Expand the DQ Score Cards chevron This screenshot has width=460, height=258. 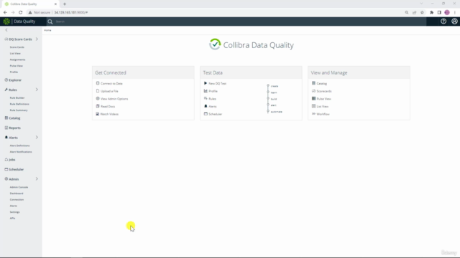click(x=37, y=39)
